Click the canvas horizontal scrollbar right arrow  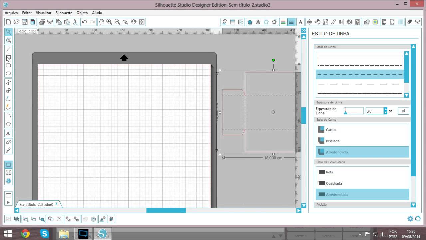click(x=299, y=210)
